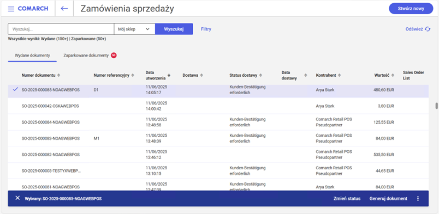The width and height of the screenshot is (439, 214).
Task: Sort by Data utworzenia arrow icon
Action: [x=169, y=75]
